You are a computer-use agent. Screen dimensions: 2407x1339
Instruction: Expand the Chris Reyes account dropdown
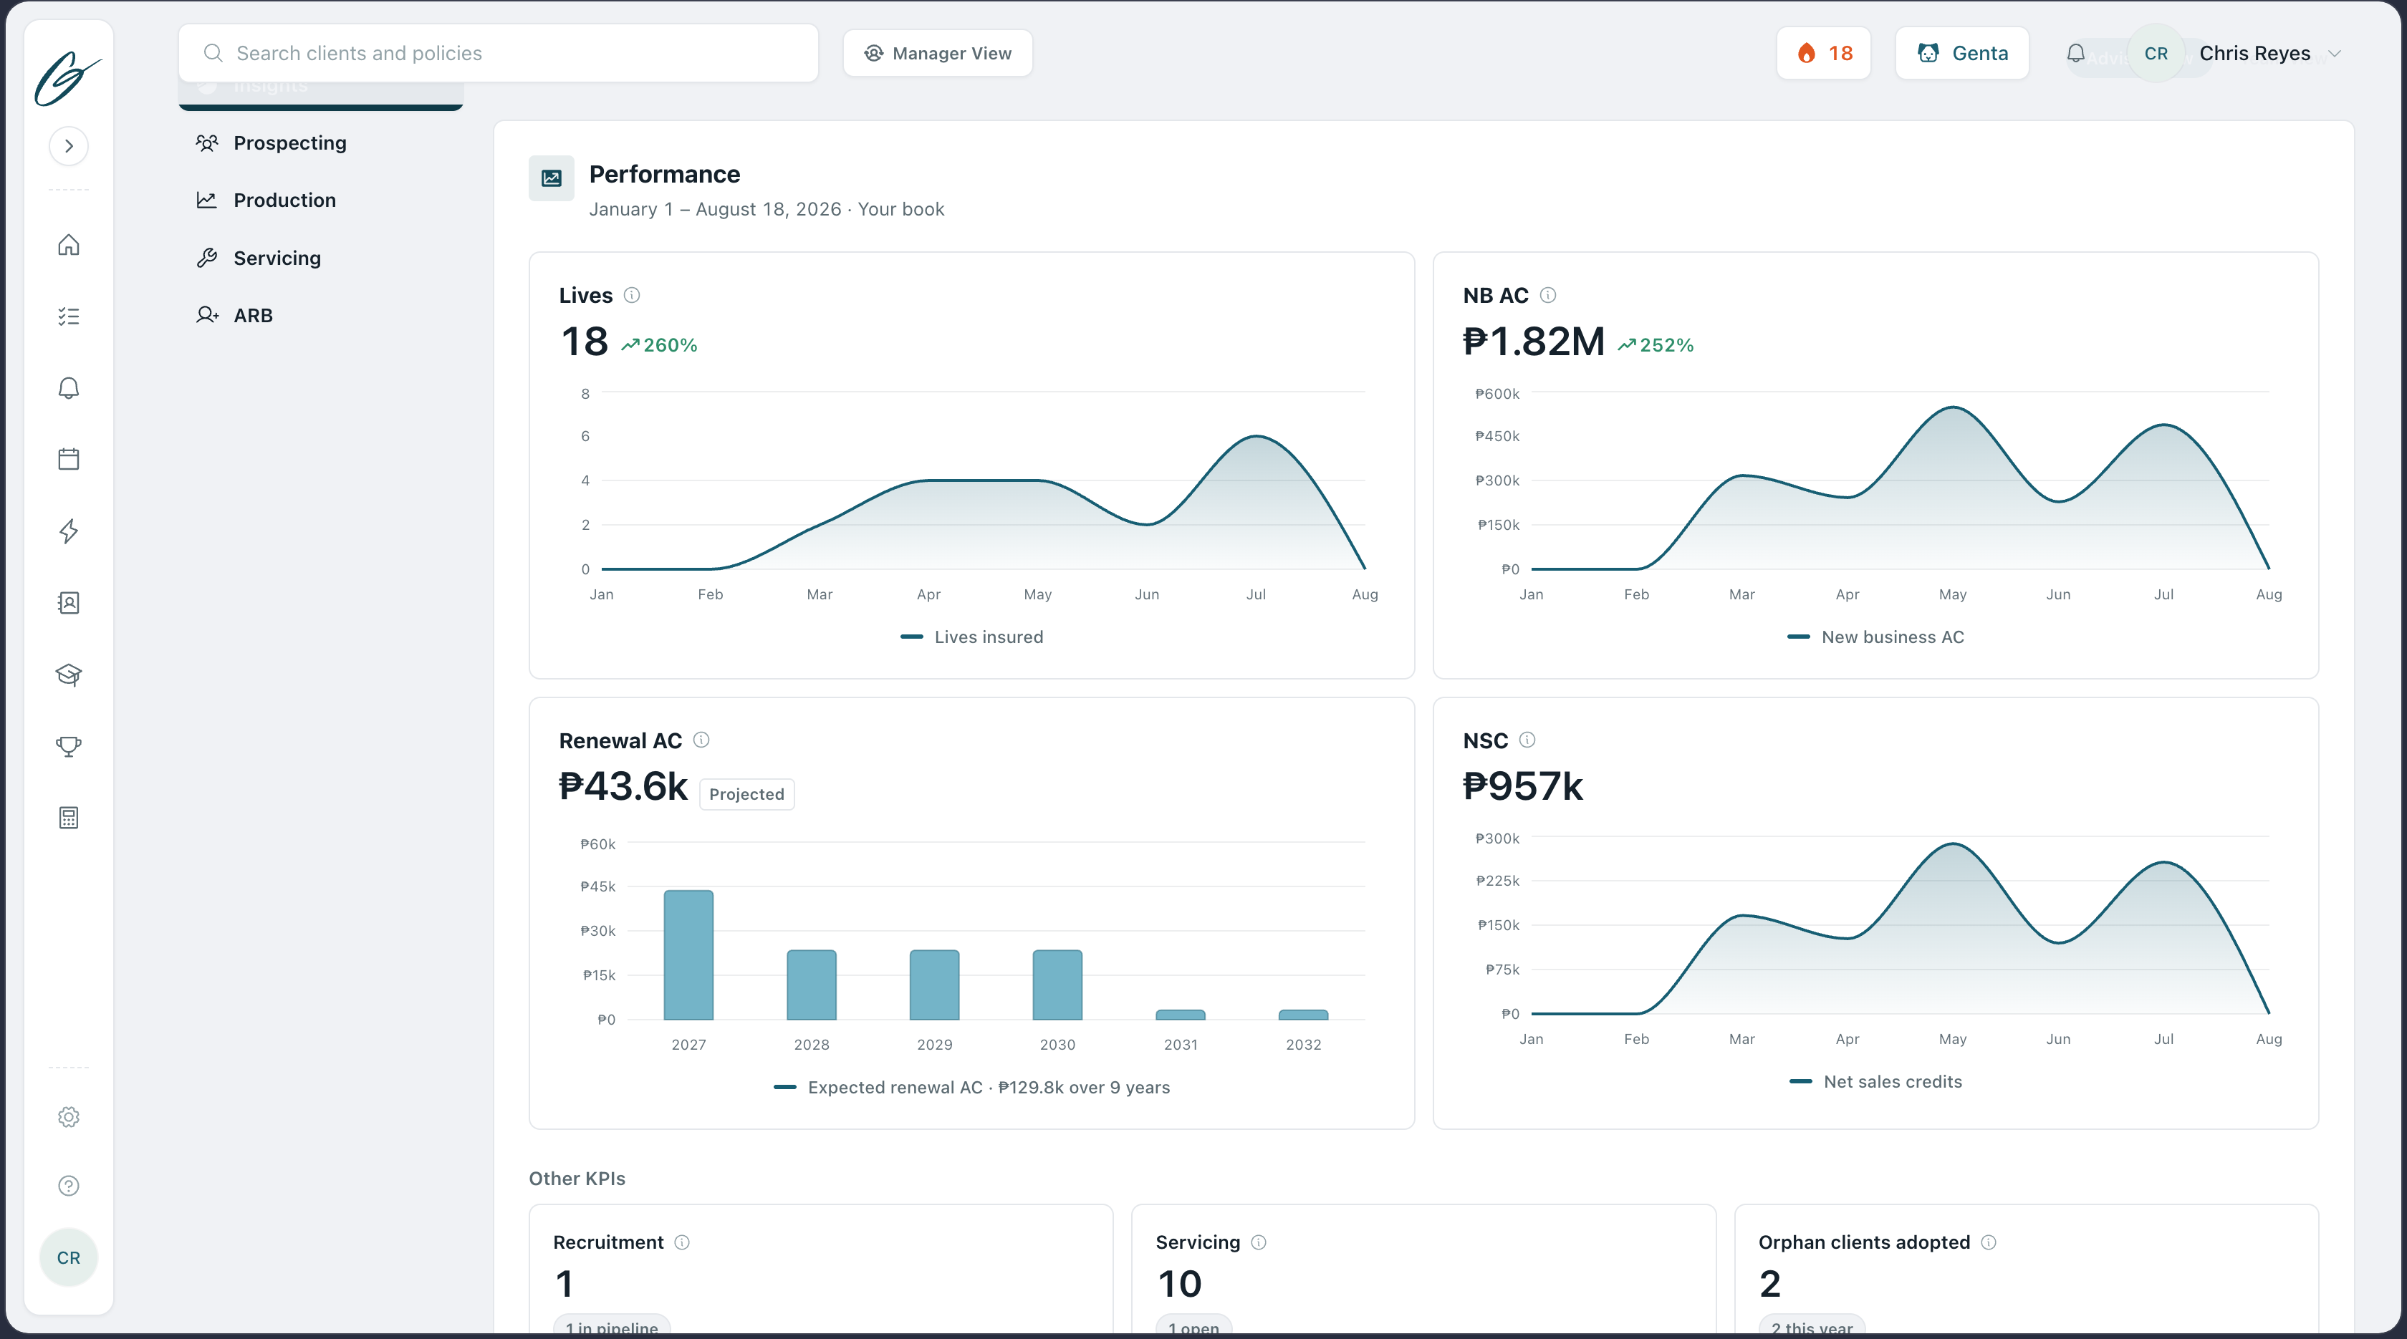coord(2334,53)
